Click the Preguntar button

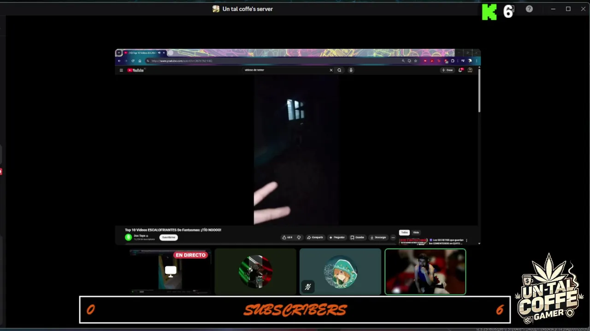(337, 238)
